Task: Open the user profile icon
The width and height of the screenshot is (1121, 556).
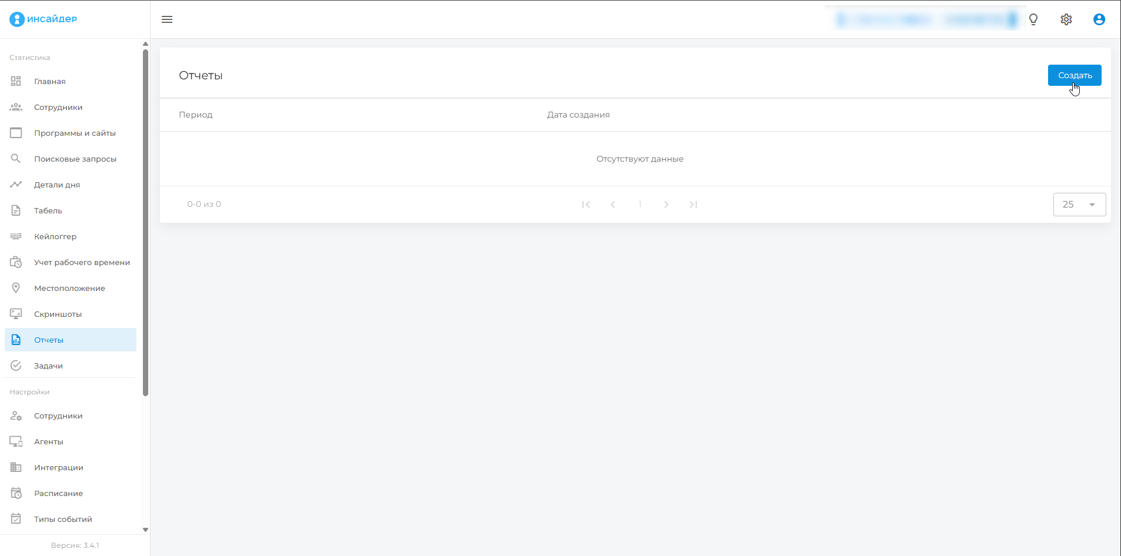Action: click(1099, 19)
